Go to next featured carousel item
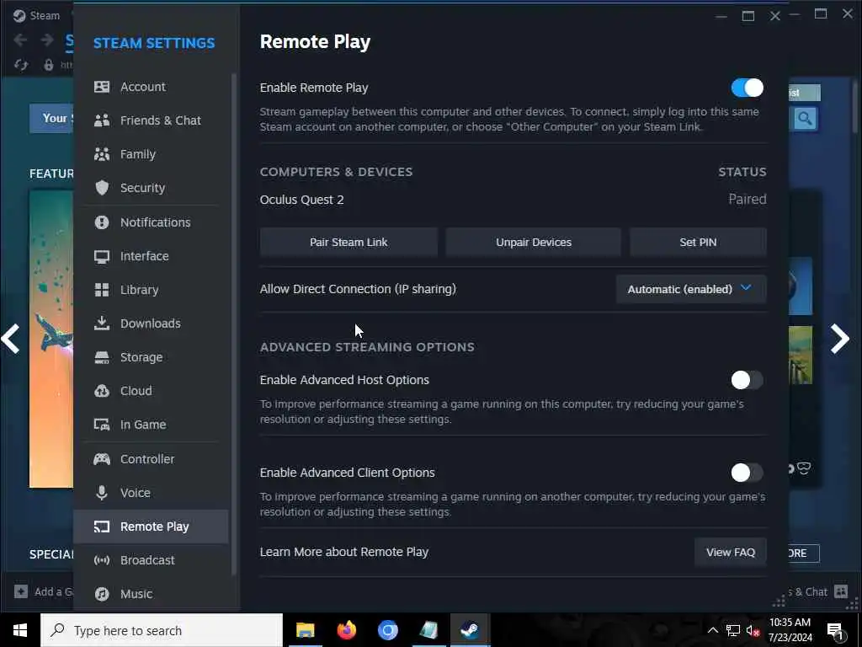This screenshot has height=647, width=862. click(840, 339)
